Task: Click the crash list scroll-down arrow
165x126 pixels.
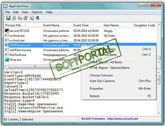Action: (159, 62)
